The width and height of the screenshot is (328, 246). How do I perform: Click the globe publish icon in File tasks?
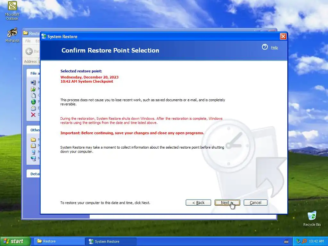33,102
